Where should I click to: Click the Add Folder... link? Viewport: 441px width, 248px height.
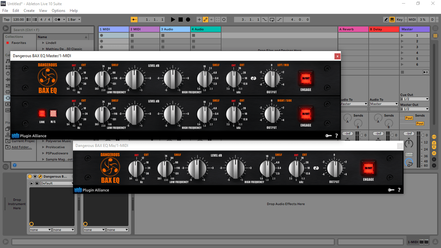coord(22,147)
